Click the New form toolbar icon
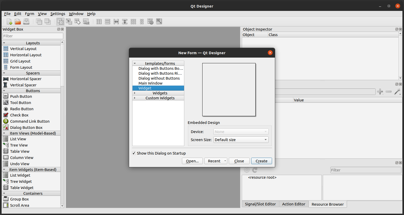 click(x=9, y=22)
